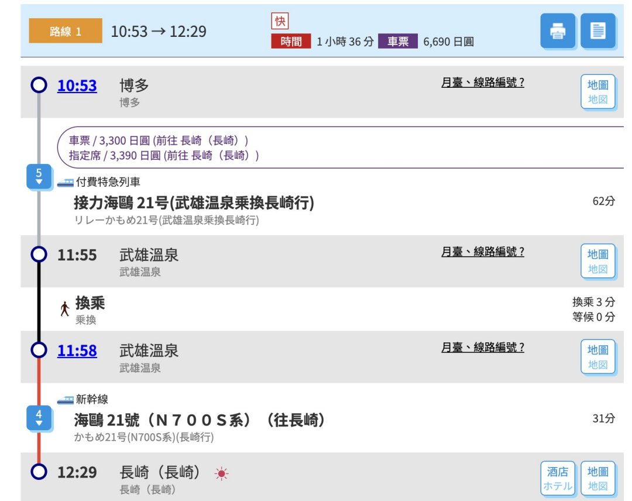This screenshot has height=501, width=632.
Task: Click the 長崎 station circle marker
Action: click(39, 472)
